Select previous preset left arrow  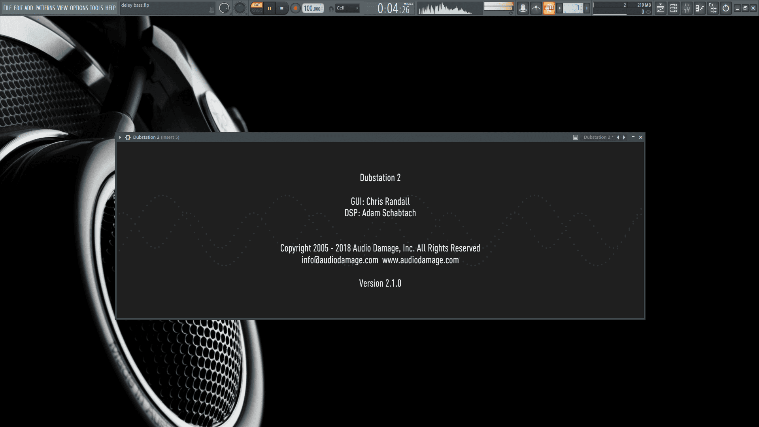[618, 137]
